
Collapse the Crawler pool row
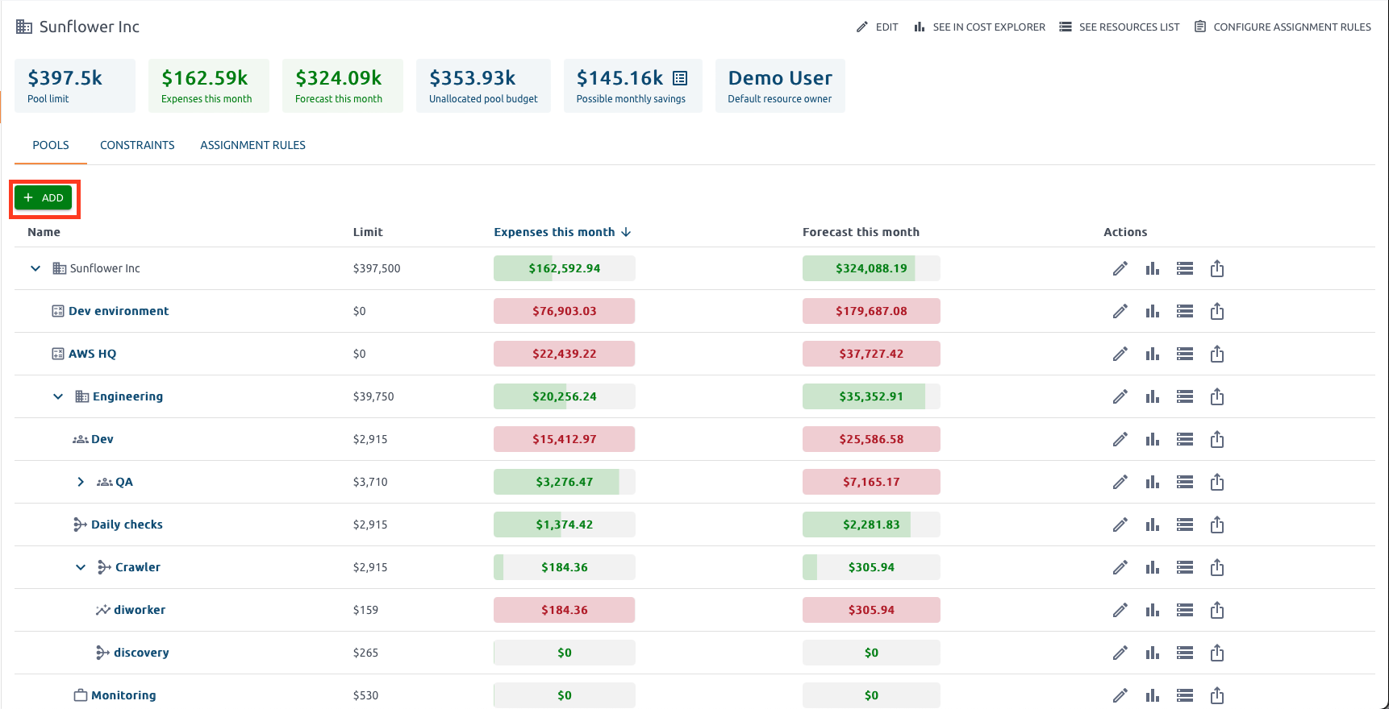81,567
